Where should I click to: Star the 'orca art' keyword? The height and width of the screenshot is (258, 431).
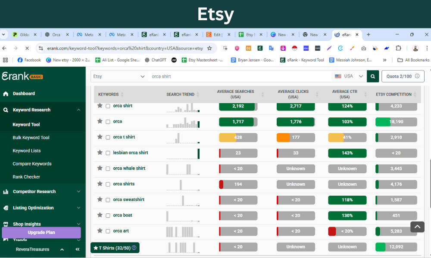[100, 230]
